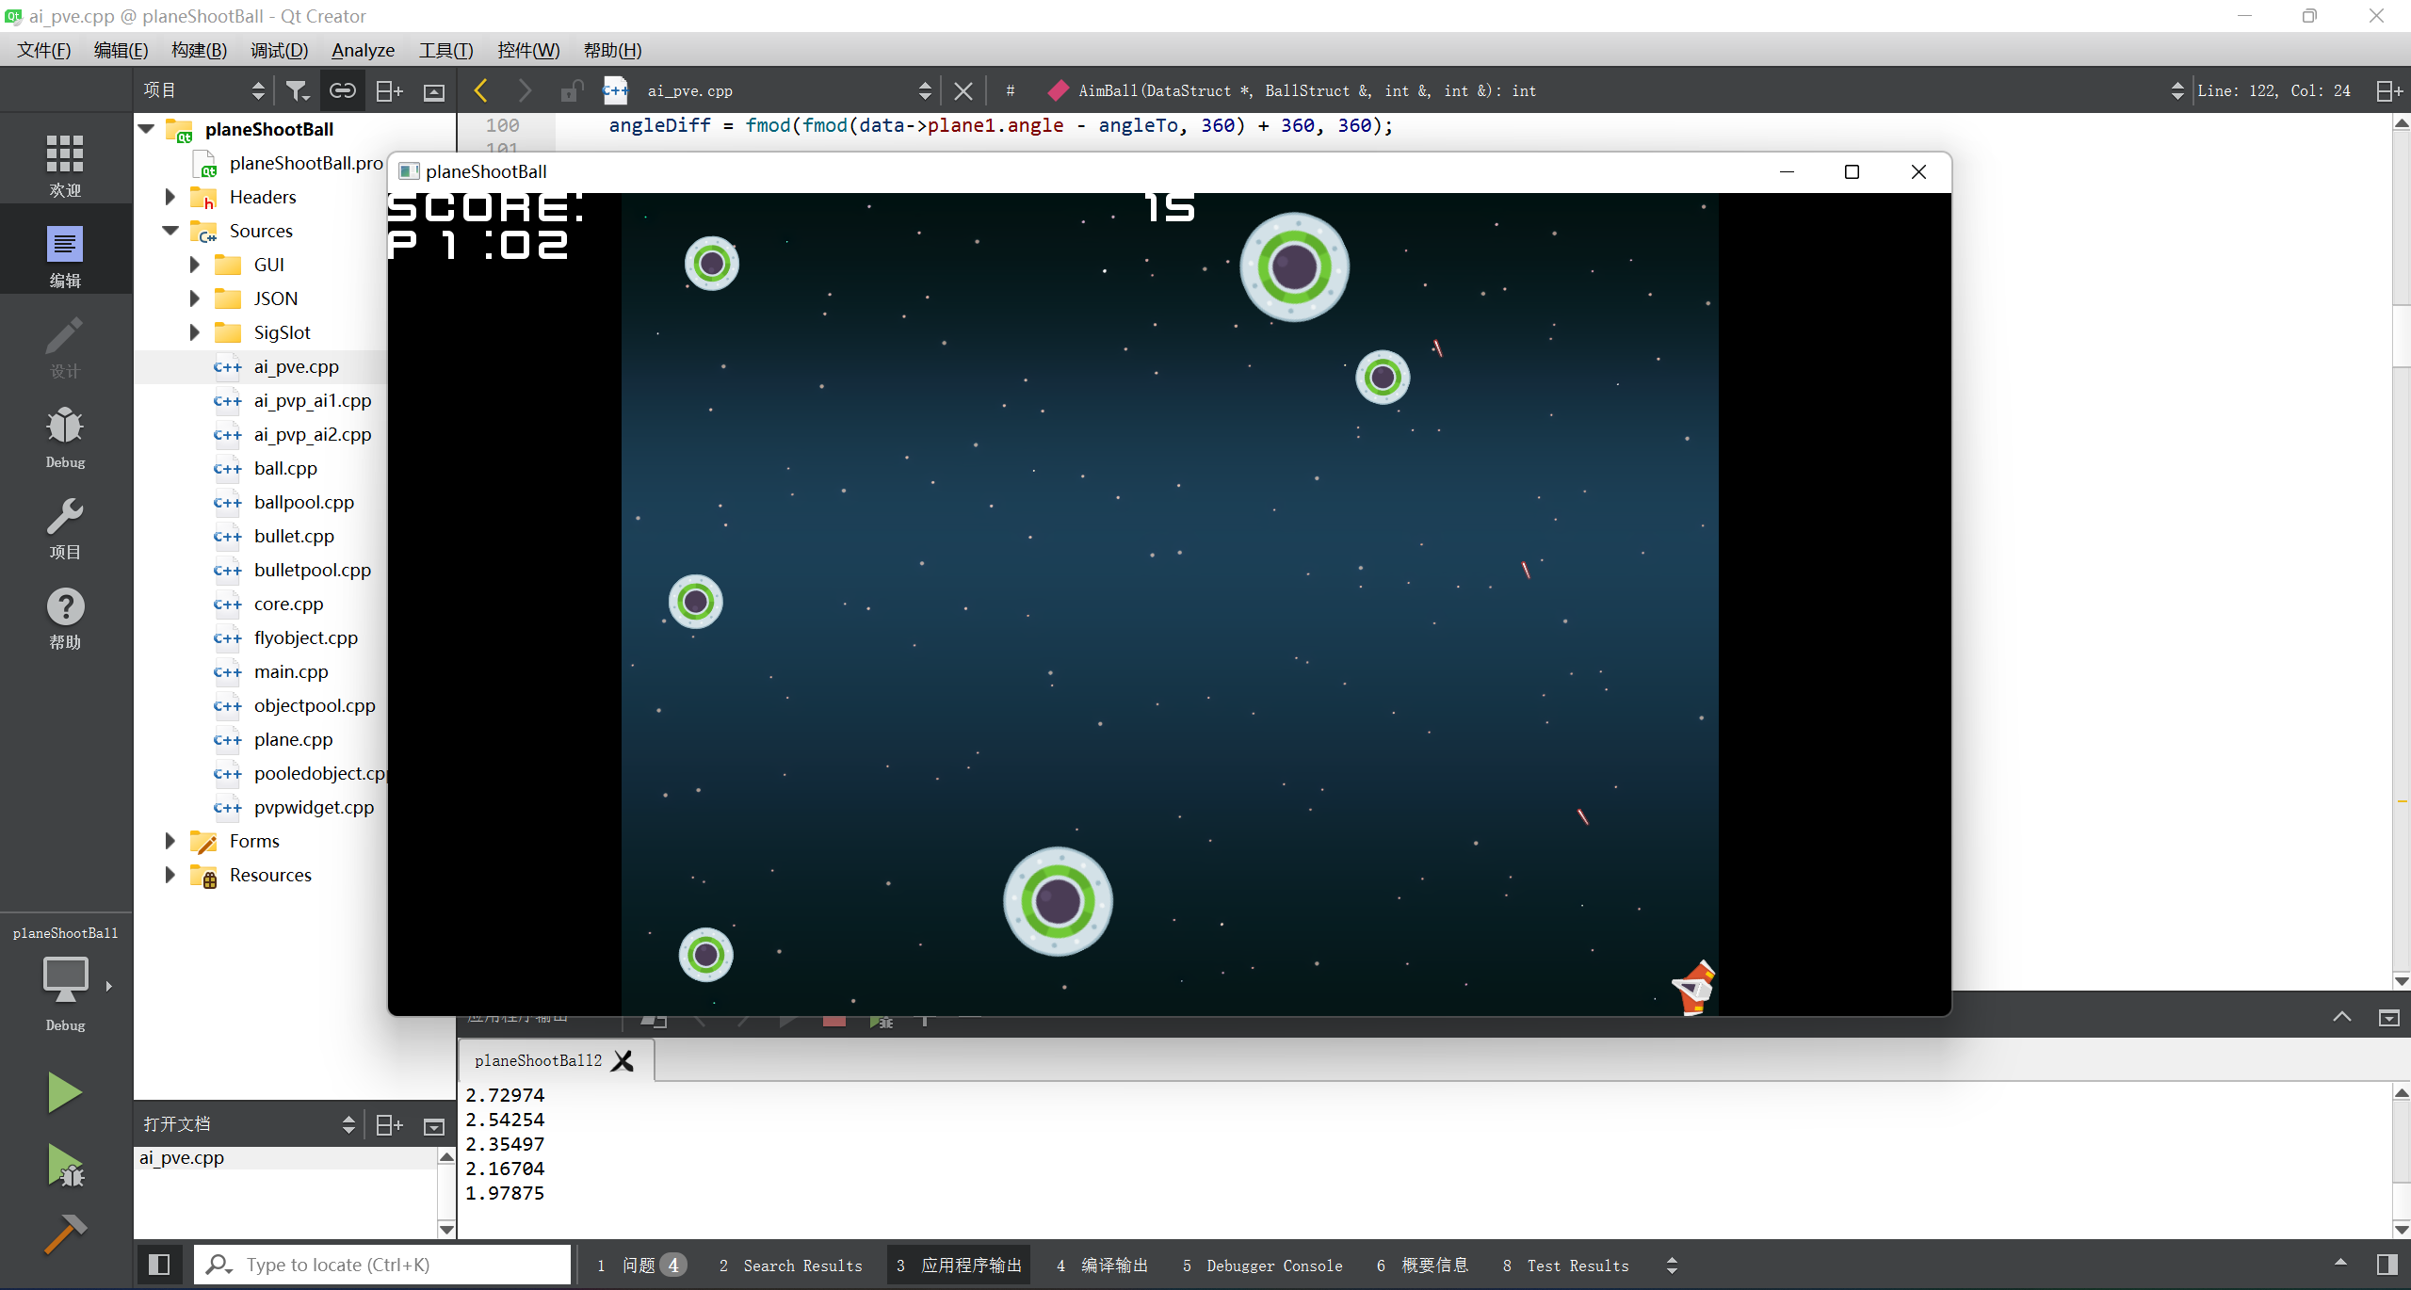Start debugging with Run-bug button

[x=64, y=1166]
